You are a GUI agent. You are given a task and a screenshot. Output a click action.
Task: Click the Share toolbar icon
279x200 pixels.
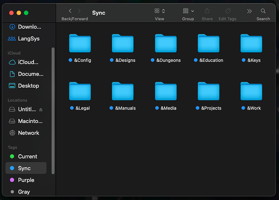point(207,11)
